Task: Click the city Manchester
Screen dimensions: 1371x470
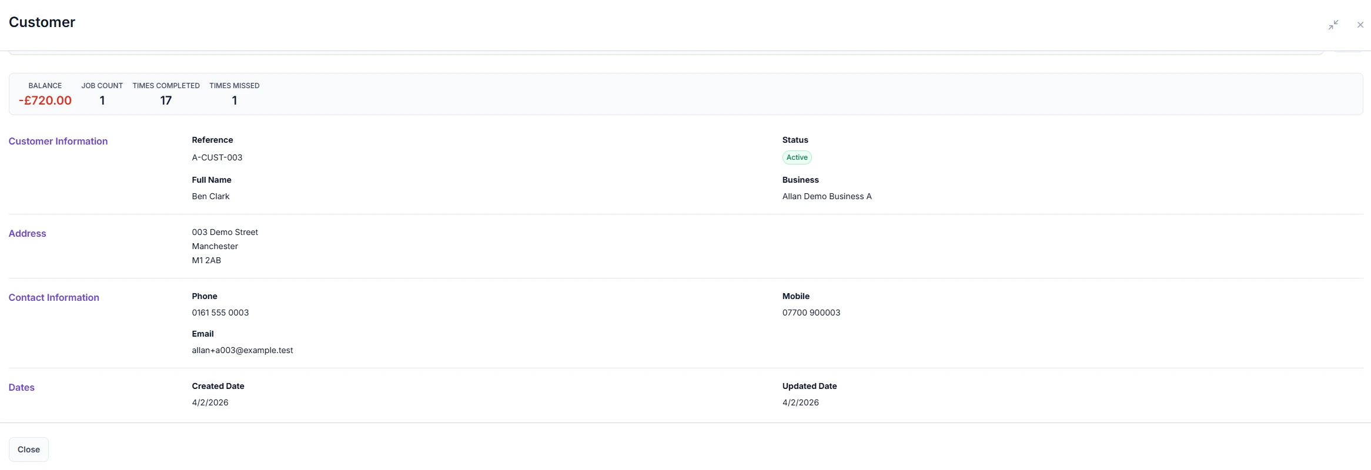Action: (x=215, y=246)
